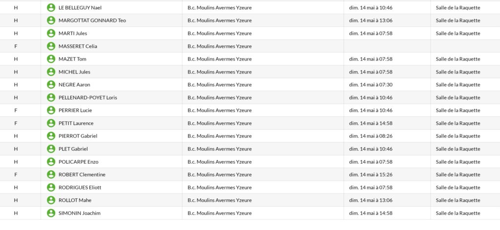Screen dimensions: 500x230
Task: Click the profile icon next to LE BELLEGUY Nael
Action: (51, 8)
